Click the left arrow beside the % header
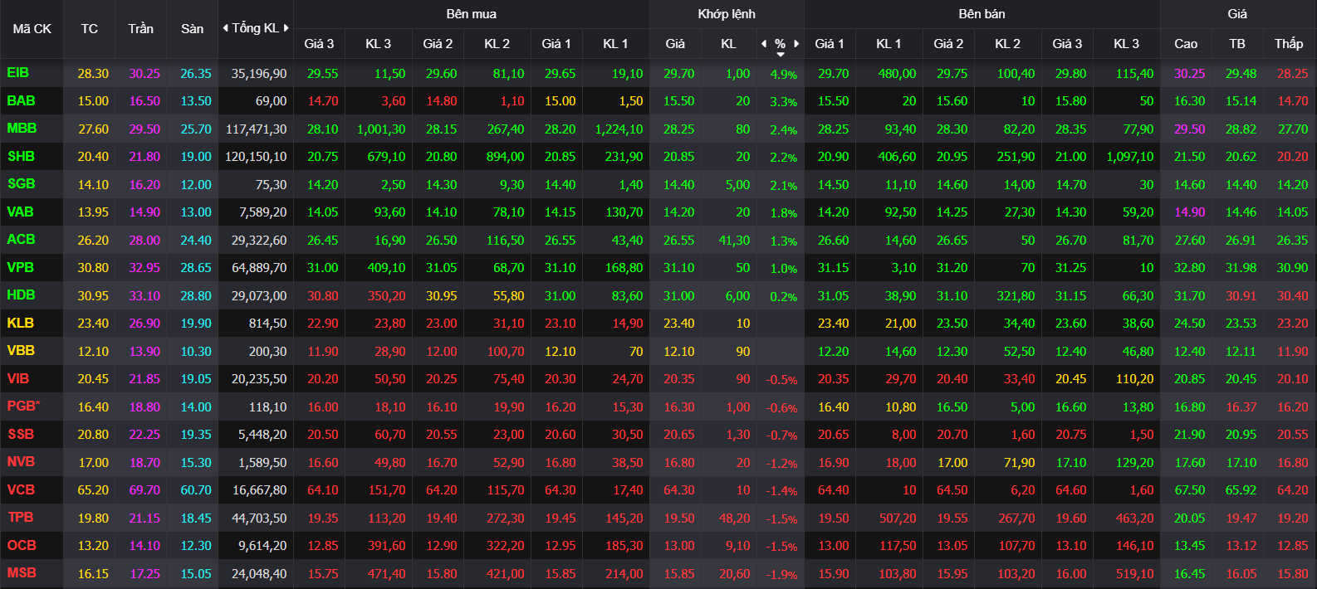Viewport: 1317px width, 589px height. click(x=764, y=44)
